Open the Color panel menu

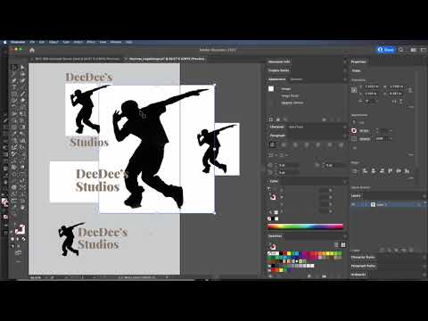tap(345, 181)
